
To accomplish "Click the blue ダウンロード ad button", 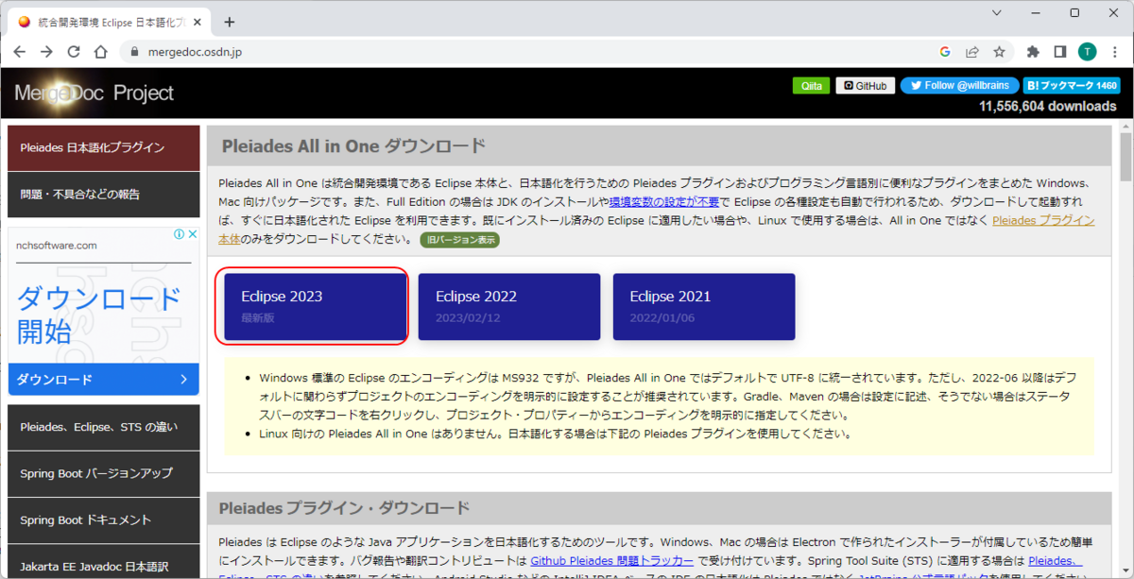I will (104, 380).
